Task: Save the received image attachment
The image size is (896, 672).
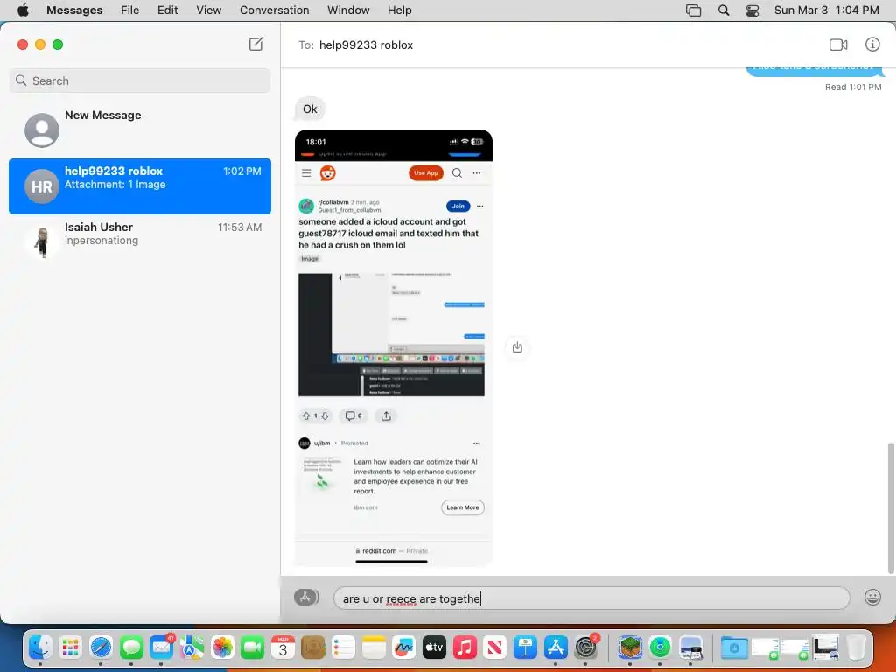Action: coord(517,346)
